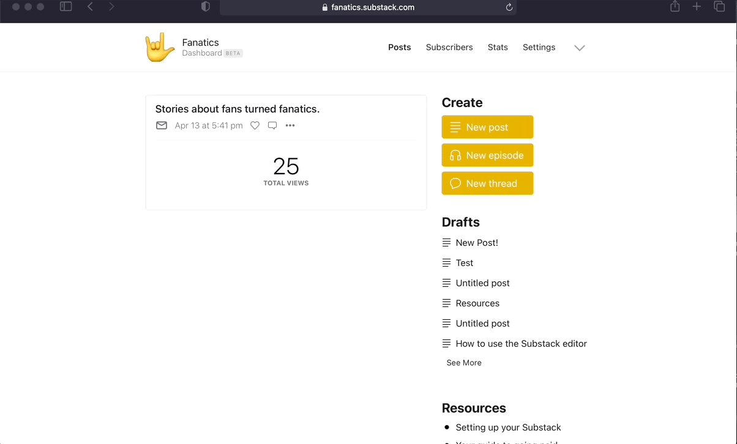The height and width of the screenshot is (444, 737).
Task: Open the Test draft
Action: pos(465,263)
